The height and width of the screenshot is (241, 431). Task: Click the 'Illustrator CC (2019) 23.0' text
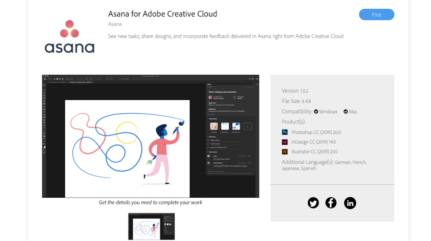[x=315, y=152]
